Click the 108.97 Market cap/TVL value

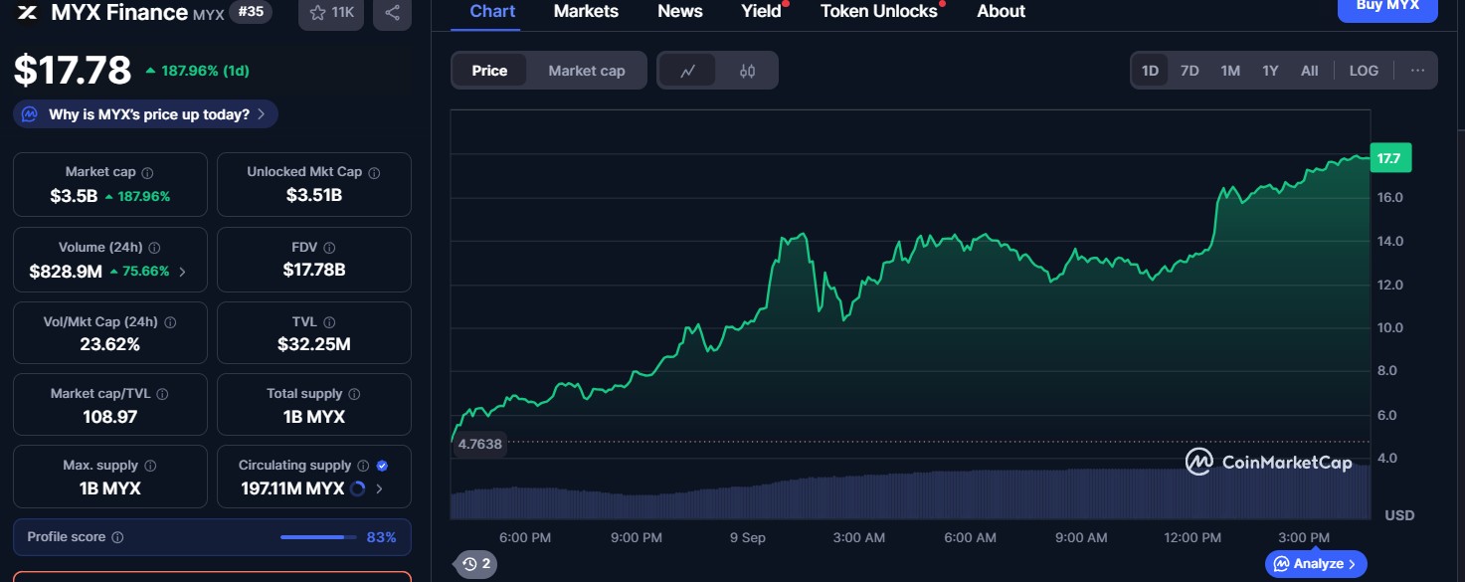[110, 417]
